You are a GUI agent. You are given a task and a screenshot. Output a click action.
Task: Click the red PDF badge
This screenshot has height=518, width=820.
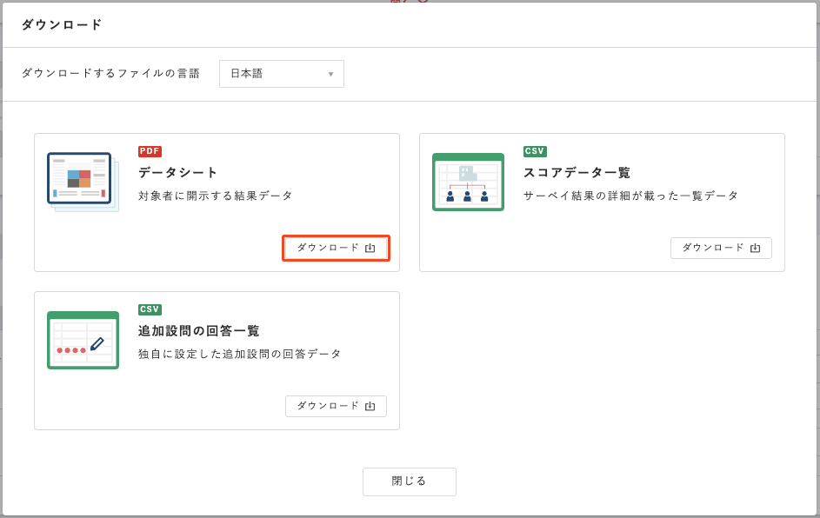150,151
